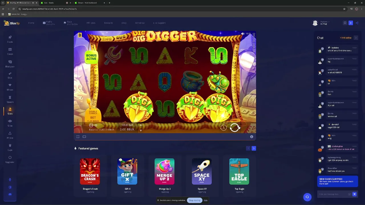
Task: Click the Bloxflip logo
Action: (12, 23)
